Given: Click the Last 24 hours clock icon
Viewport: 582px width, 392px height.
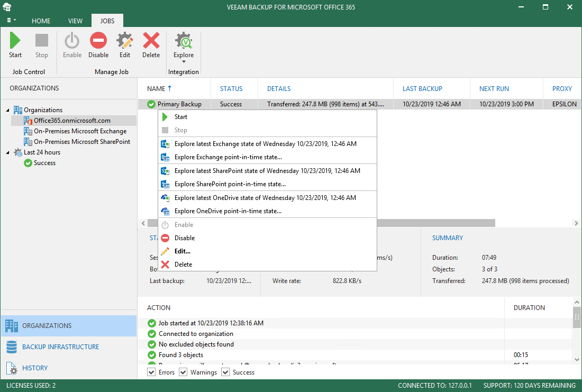Looking at the screenshot, I should (x=18, y=152).
